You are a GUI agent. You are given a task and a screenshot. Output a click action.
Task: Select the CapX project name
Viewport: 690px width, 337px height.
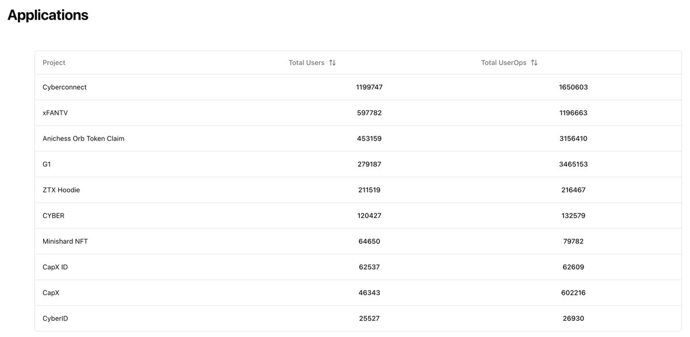pos(51,293)
